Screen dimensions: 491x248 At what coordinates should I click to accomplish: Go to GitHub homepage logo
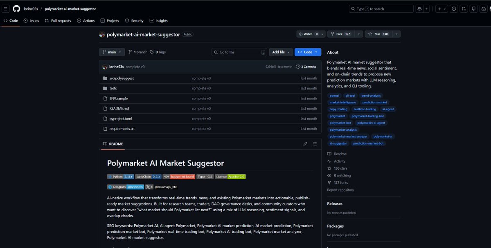pos(16,9)
